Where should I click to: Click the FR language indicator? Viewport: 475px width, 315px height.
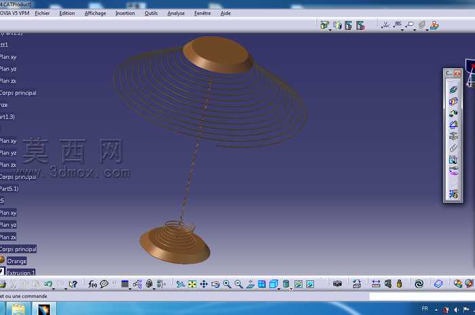coord(425,309)
